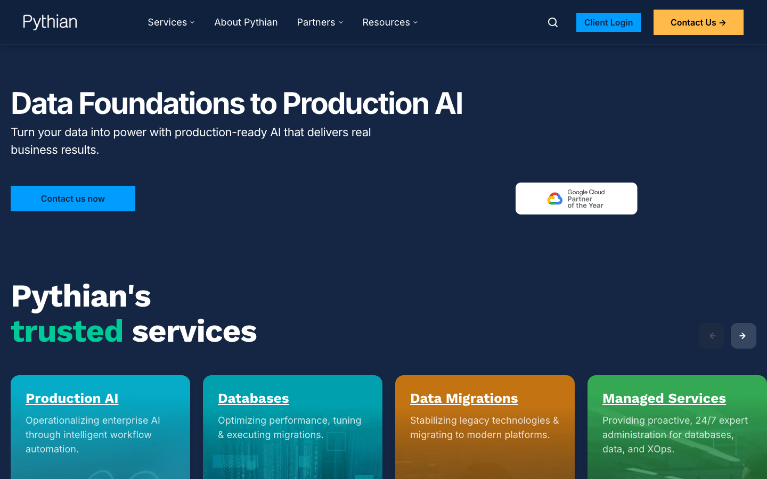The image size is (767, 479).
Task: Go to next services carousel slide arrow
Action: (744, 336)
